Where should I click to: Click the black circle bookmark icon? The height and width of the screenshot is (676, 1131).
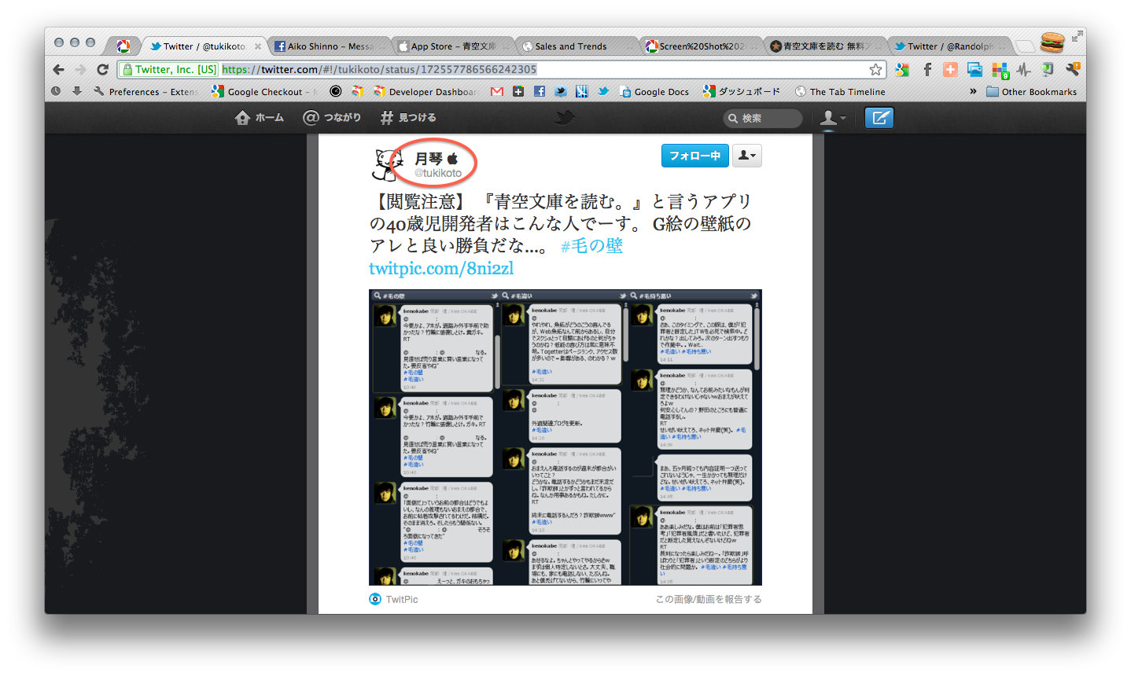tap(336, 91)
